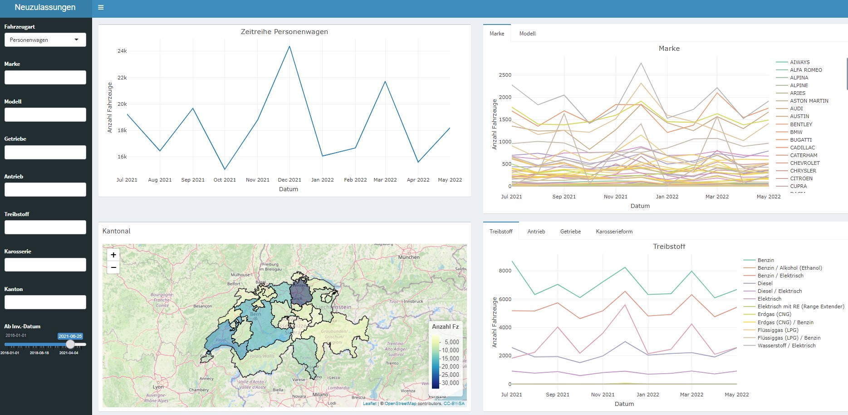Switch to the Modell tab
The height and width of the screenshot is (415, 848).
pyautogui.click(x=527, y=34)
